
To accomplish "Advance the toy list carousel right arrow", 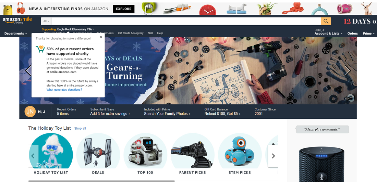I will pos(273,156).
